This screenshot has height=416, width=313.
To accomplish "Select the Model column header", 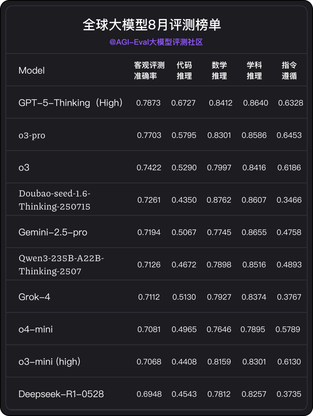I will click(x=32, y=70).
